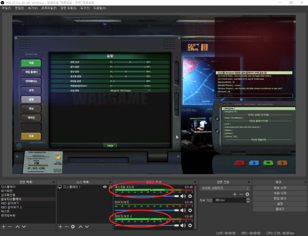Open scene transition properties gear icon
Screen dimensions: 308x236
247,194
